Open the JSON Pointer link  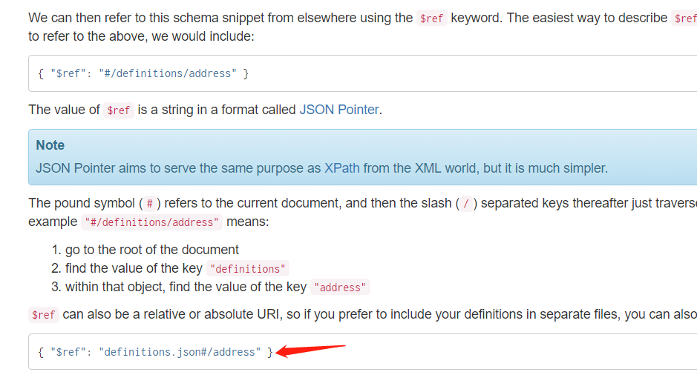point(339,109)
